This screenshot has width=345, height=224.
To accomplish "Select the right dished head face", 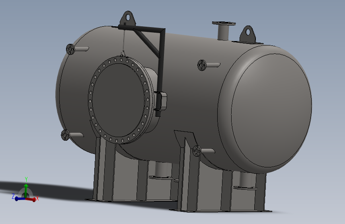I will (271, 110).
